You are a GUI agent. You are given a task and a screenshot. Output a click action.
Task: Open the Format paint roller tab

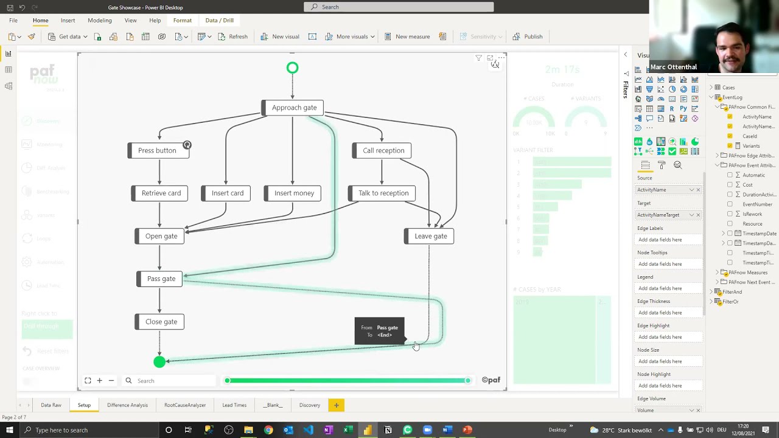662,165
